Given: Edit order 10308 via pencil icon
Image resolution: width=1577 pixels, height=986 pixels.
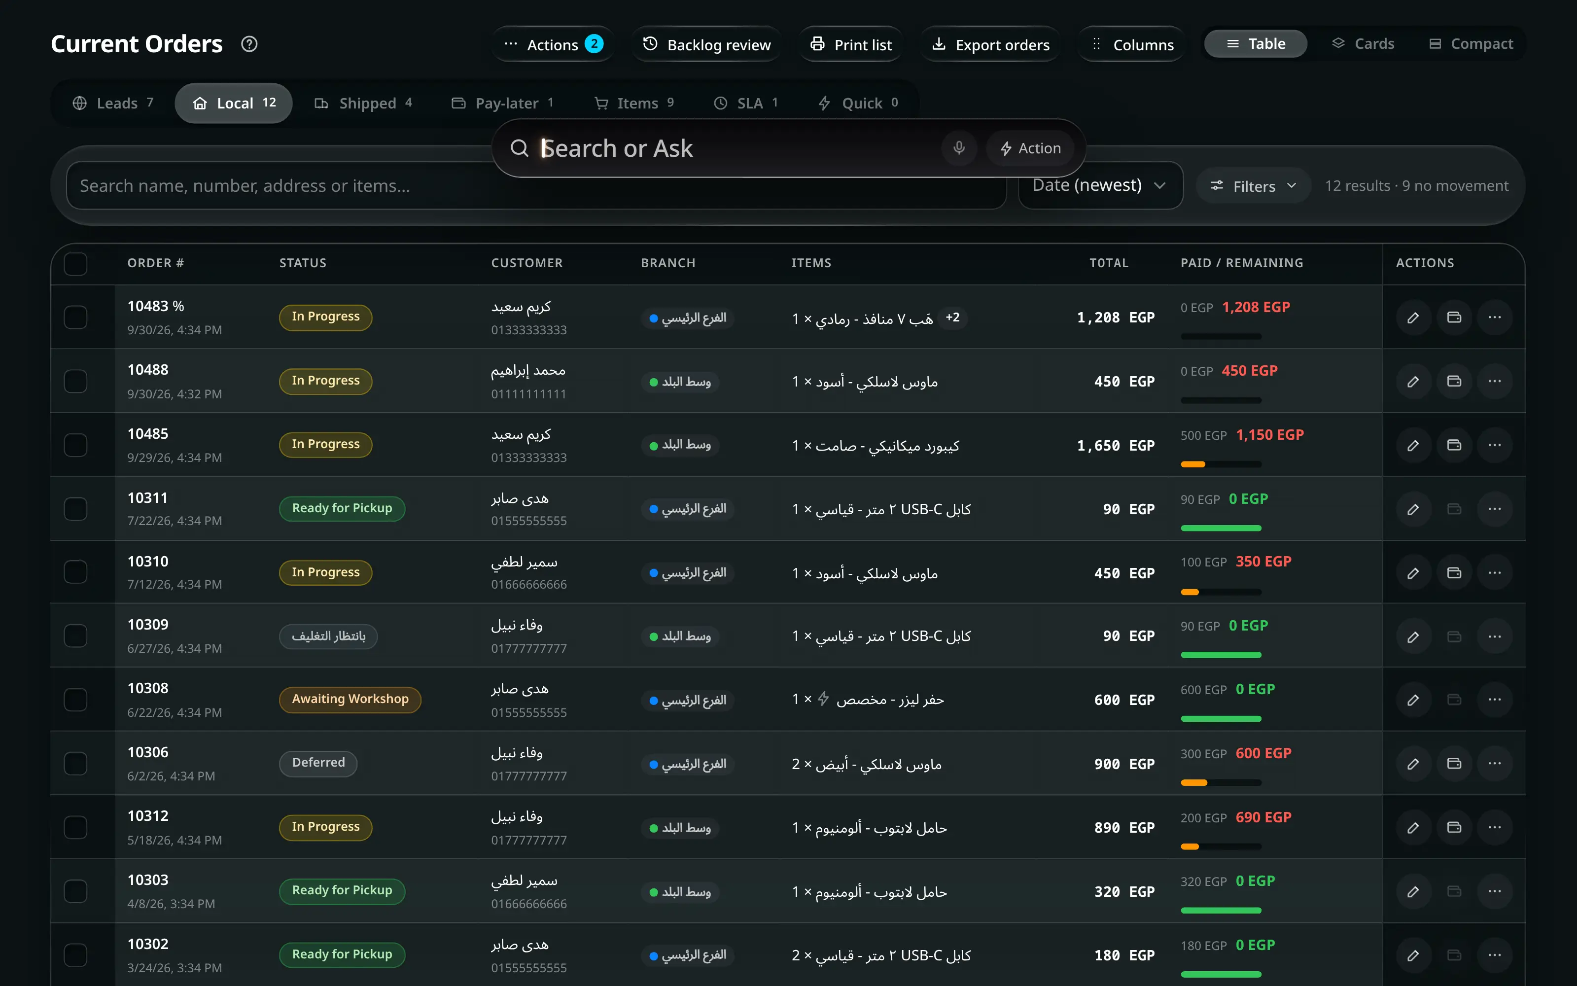Looking at the screenshot, I should tap(1413, 700).
